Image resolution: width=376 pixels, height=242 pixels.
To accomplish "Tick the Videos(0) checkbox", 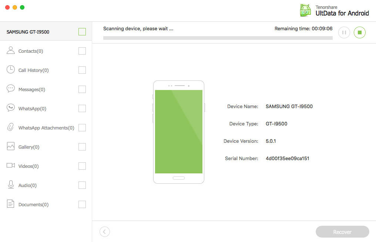I will click(x=82, y=166).
